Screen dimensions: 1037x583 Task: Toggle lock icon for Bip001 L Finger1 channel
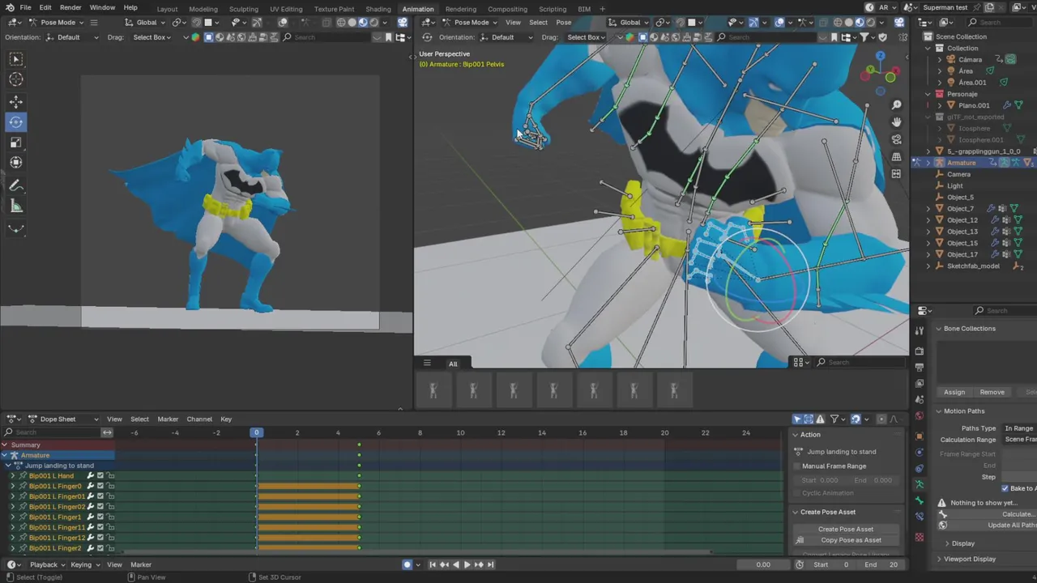pos(111,517)
